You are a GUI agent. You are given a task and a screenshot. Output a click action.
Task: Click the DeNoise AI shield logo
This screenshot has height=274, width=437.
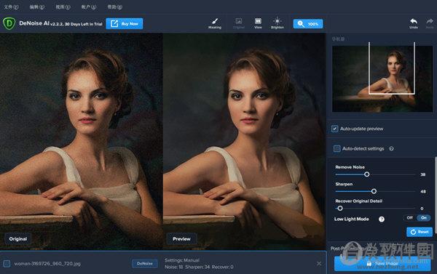(x=9, y=23)
